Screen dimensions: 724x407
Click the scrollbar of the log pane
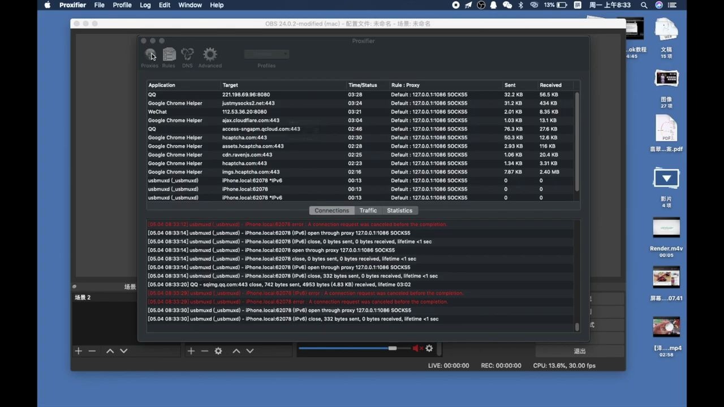577,327
